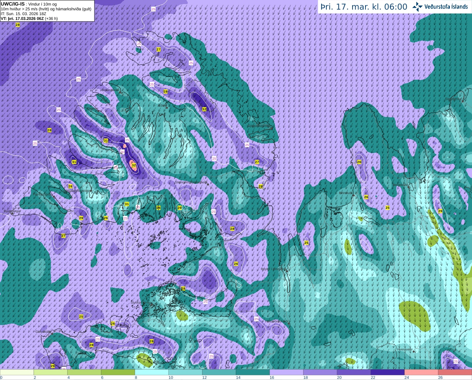Pick the pink 24–26 legend swatch
The image size is (472, 380).
click(x=421, y=372)
